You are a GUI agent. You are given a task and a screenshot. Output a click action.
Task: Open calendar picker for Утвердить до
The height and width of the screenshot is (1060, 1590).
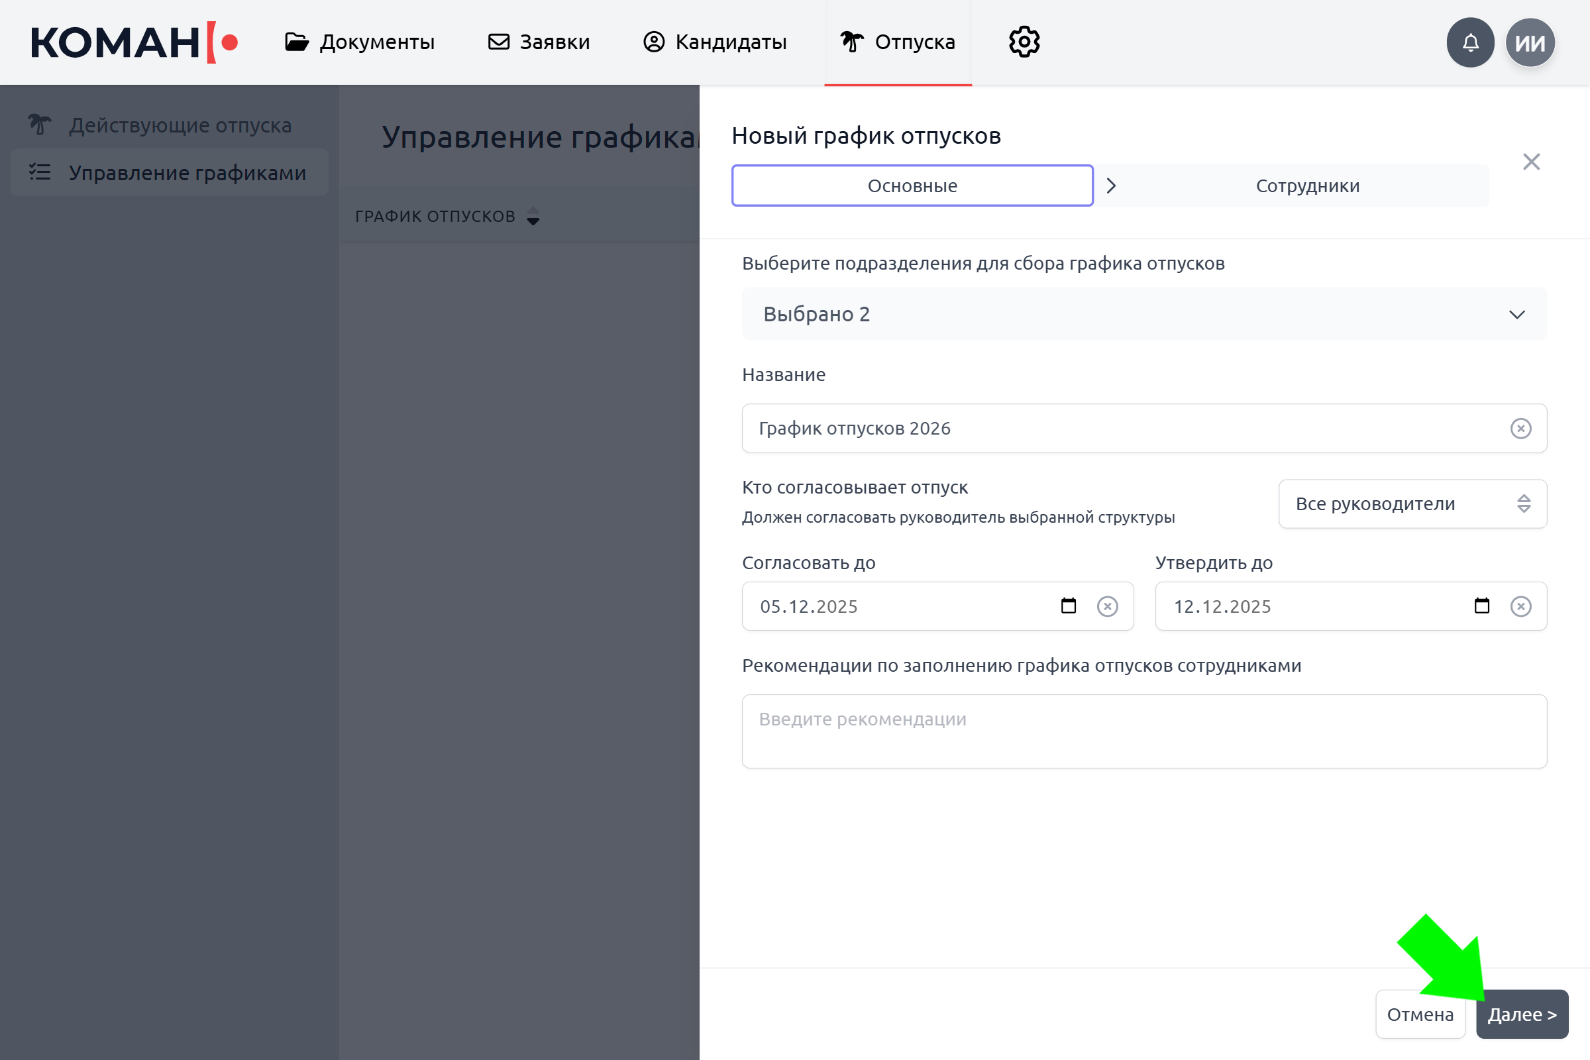point(1482,606)
